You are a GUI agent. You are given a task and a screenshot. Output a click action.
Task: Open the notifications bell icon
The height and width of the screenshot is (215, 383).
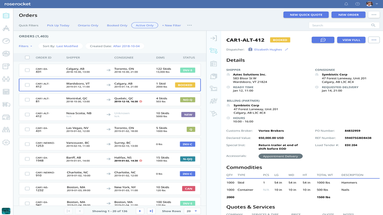click(x=346, y=4)
